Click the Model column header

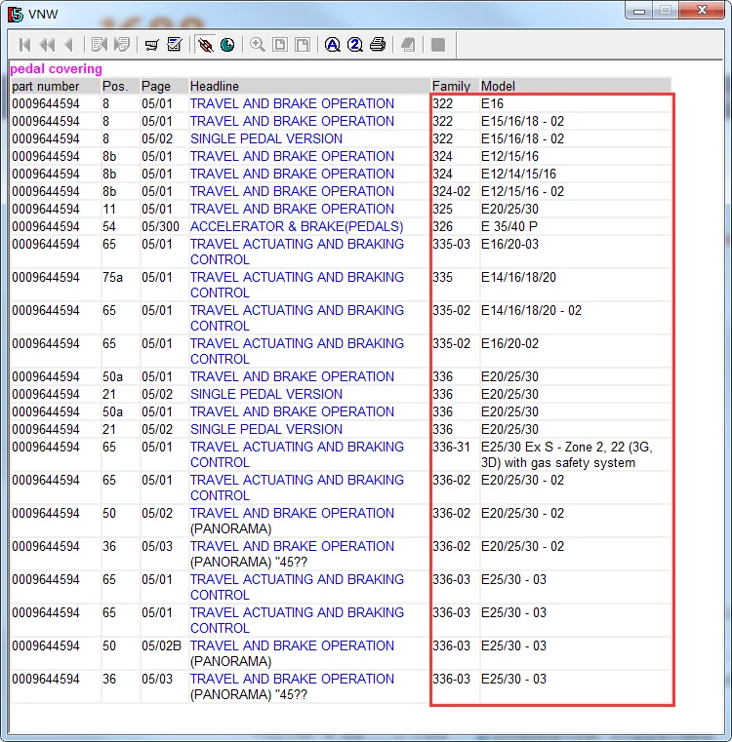pos(498,86)
